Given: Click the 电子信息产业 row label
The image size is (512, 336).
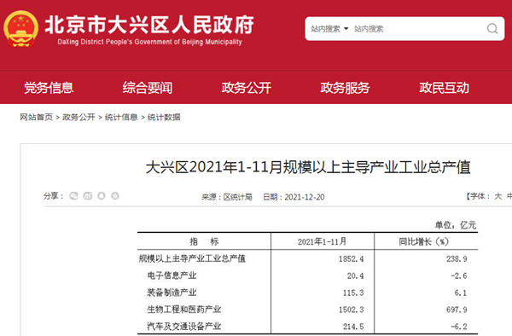Looking at the screenshot, I should (172, 275).
